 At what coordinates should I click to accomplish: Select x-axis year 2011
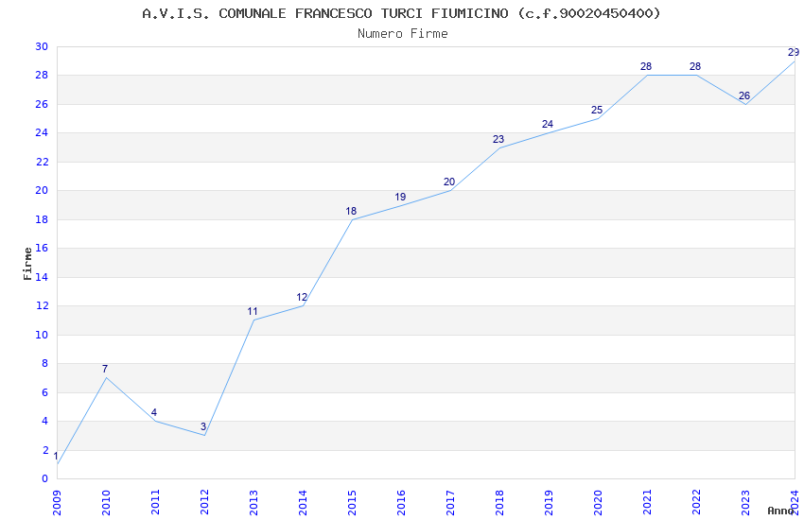pyautogui.click(x=155, y=503)
